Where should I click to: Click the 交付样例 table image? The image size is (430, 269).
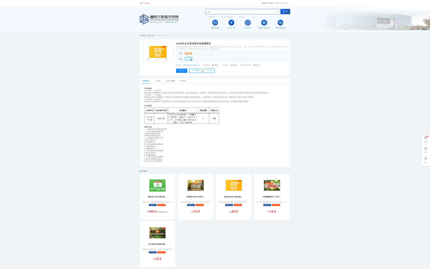[182, 116]
